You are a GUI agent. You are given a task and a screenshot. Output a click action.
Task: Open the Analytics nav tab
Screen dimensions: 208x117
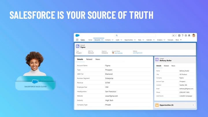[160, 40]
